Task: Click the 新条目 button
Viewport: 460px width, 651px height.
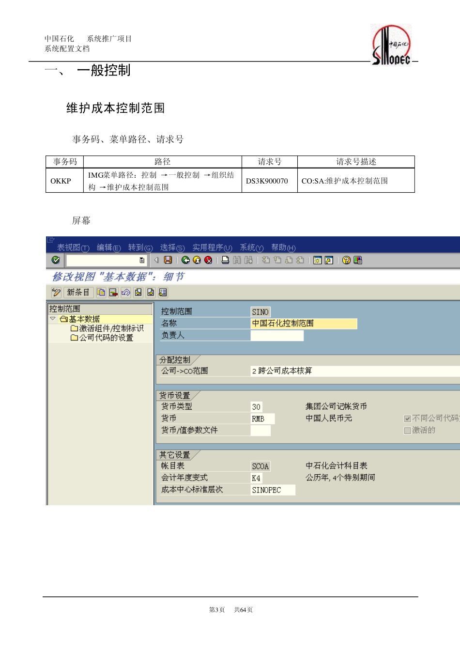Action: coord(78,292)
